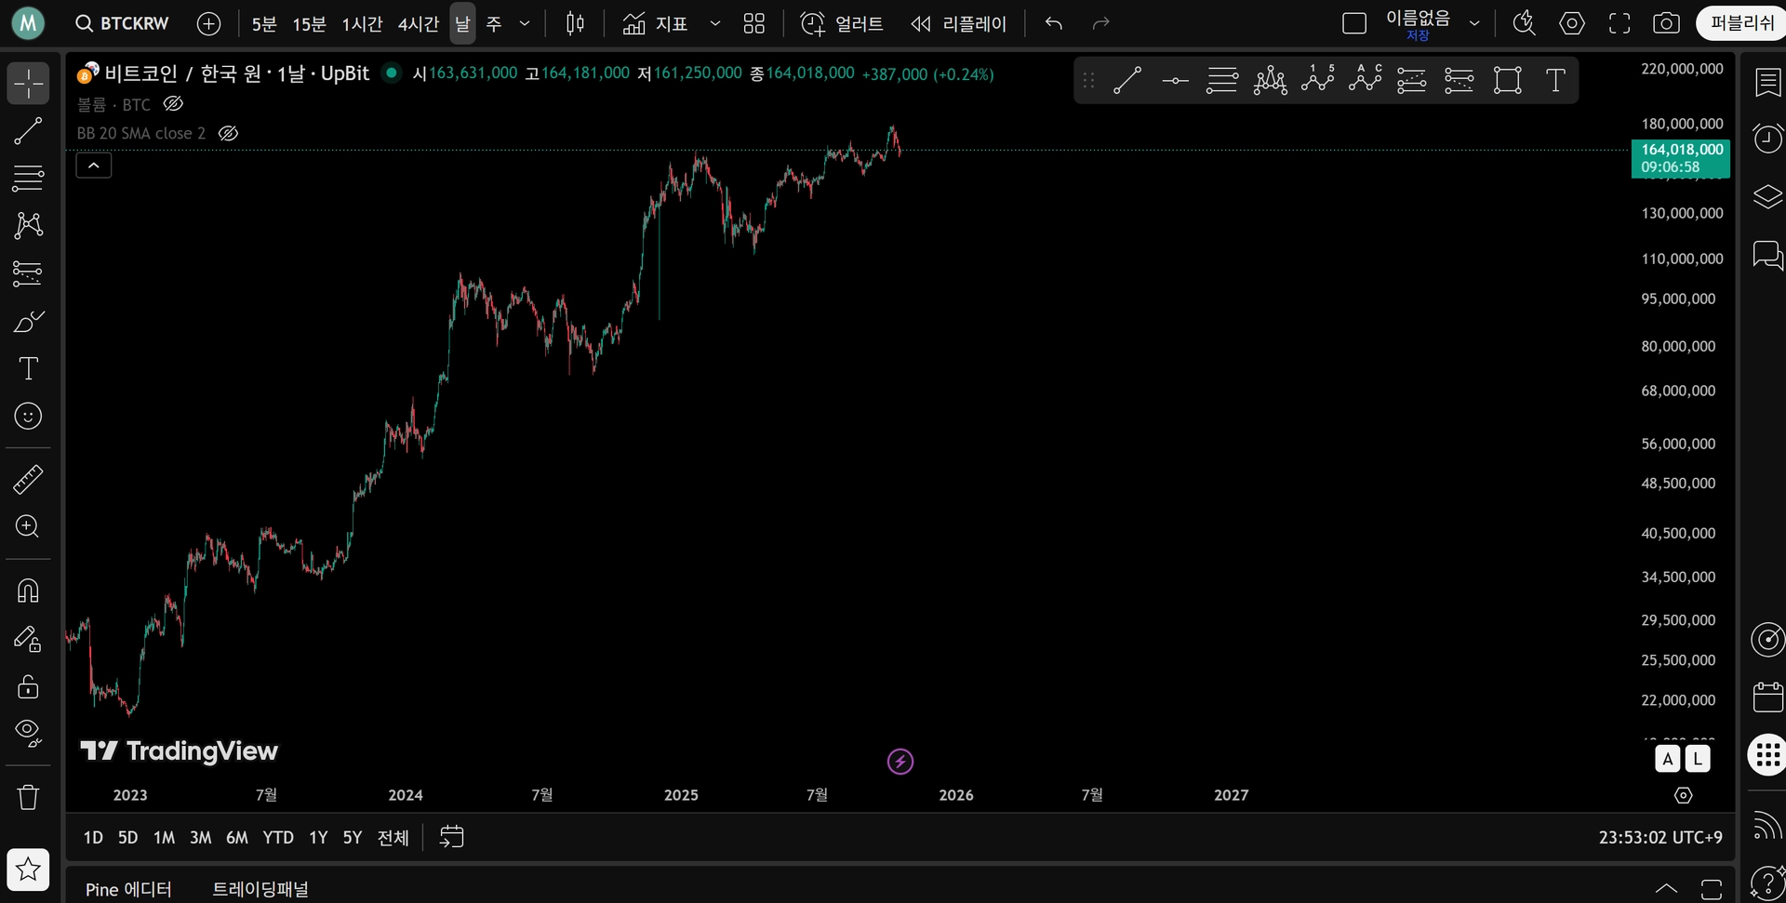The height and width of the screenshot is (903, 1786).
Task: Open the trading panel tab
Action: coord(260,889)
